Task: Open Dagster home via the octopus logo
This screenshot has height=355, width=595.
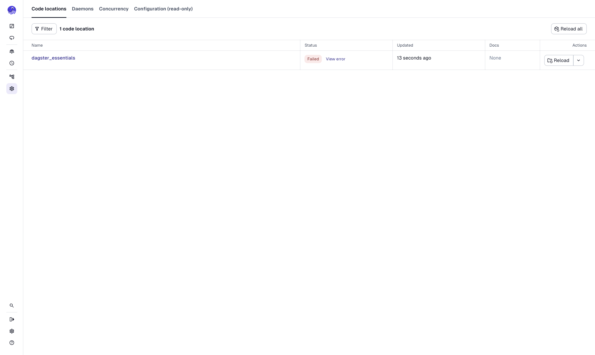Action: click(12, 10)
